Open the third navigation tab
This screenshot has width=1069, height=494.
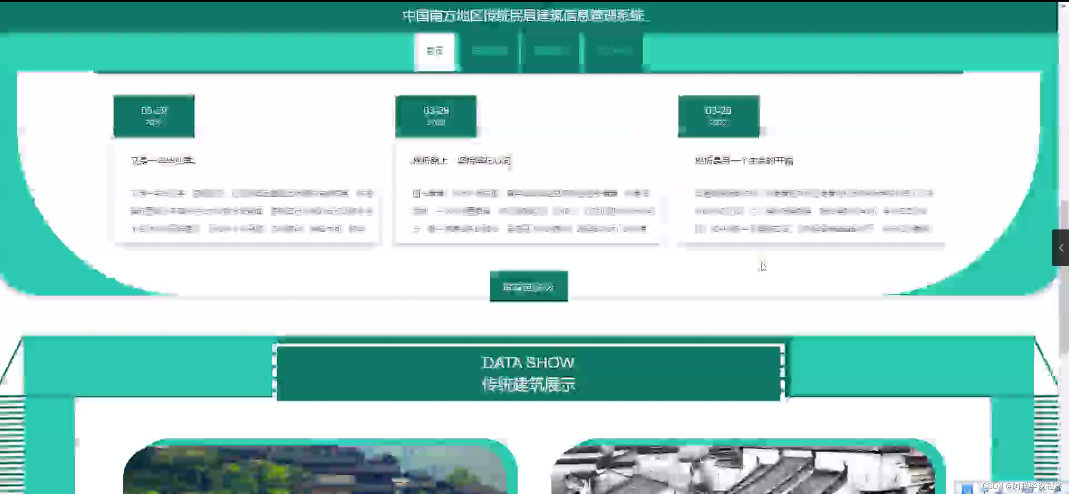click(x=552, y=51)
